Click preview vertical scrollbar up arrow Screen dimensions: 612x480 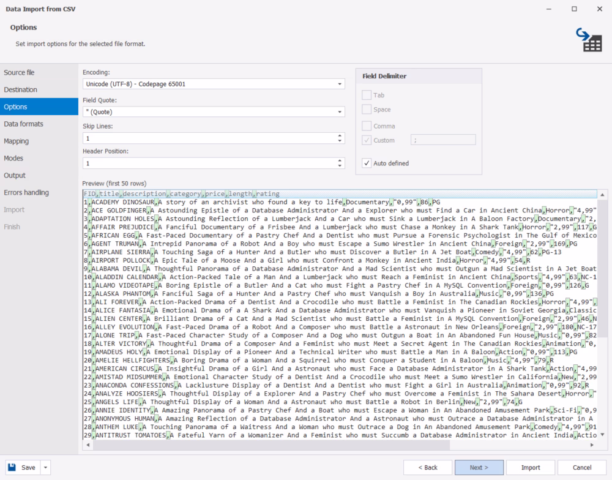602,195
